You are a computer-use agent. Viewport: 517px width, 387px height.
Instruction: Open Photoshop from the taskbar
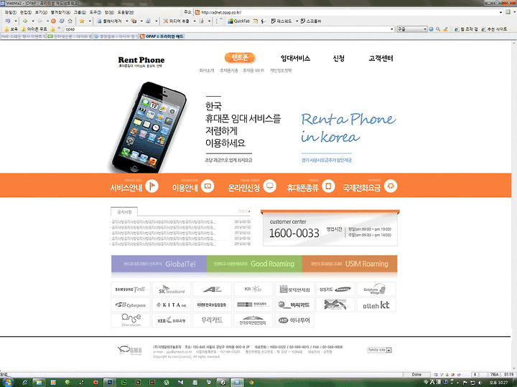[110, 382]
